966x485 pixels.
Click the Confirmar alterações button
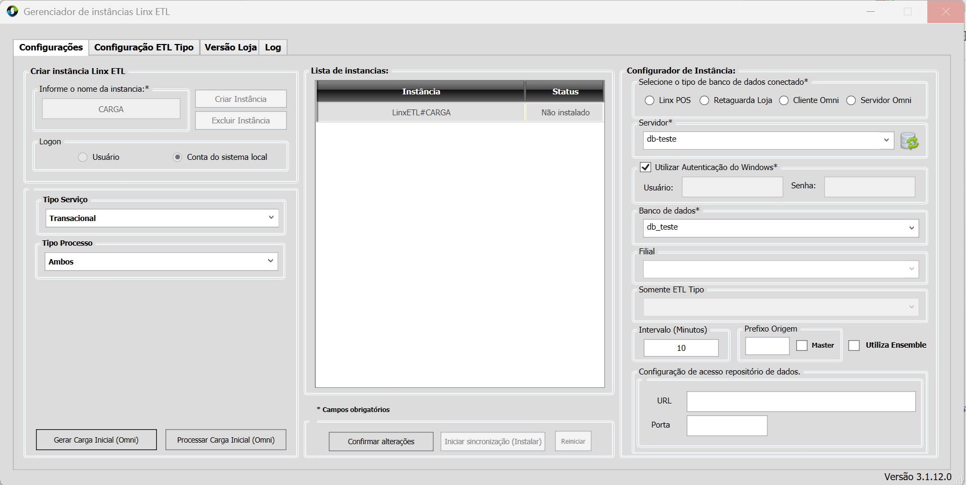click(381, 442)
